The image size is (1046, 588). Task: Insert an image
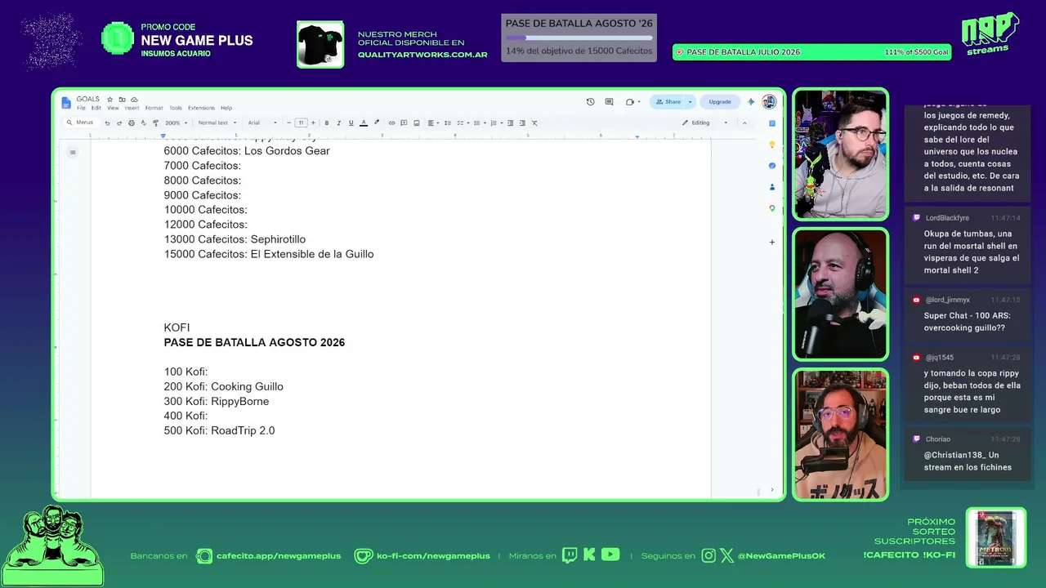click(417, 123)
